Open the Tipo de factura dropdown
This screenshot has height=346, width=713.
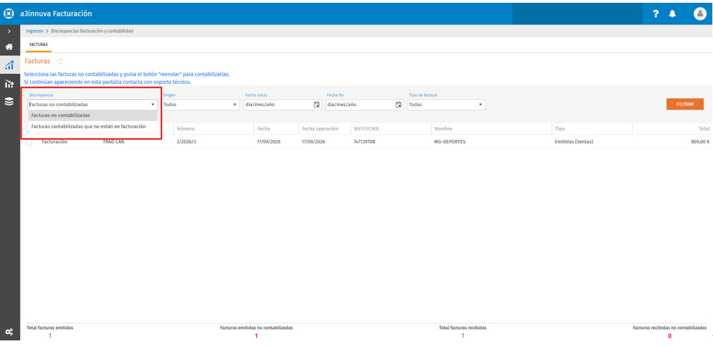click(x=446, y=105)
